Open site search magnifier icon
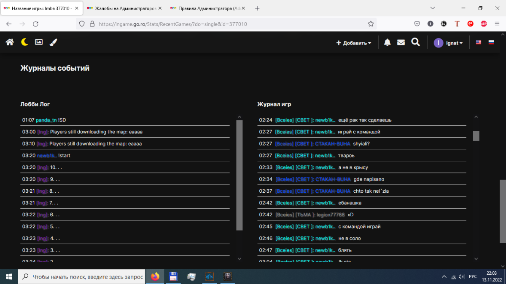Screen dimensions: 506x284 click(415, 42)
